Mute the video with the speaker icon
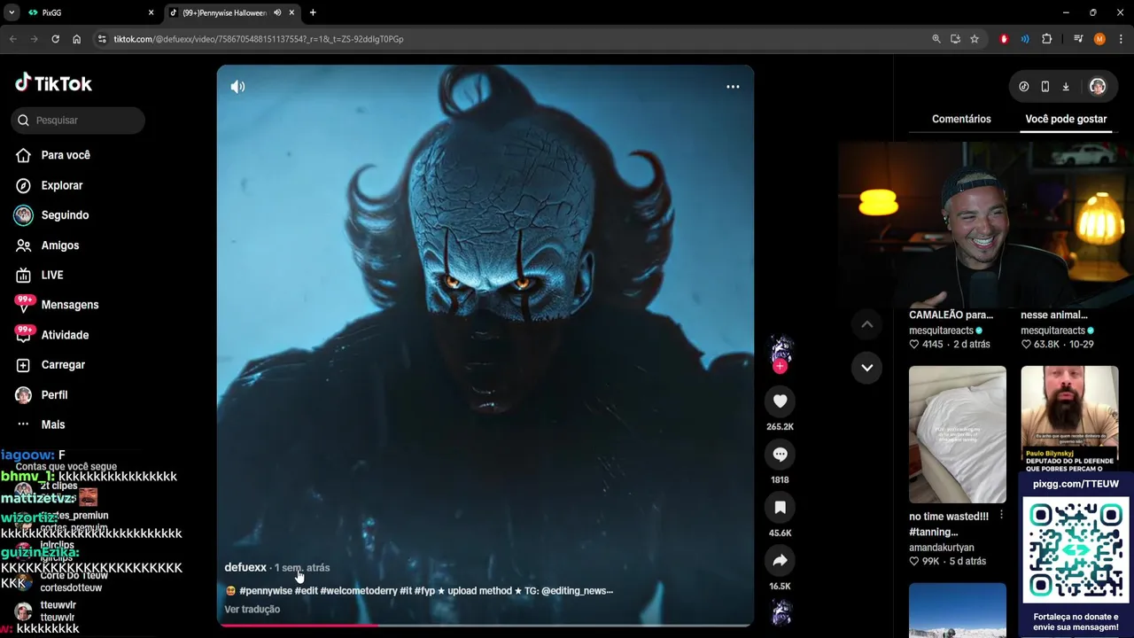This screenshot has height=638, width=1134. 237,87
